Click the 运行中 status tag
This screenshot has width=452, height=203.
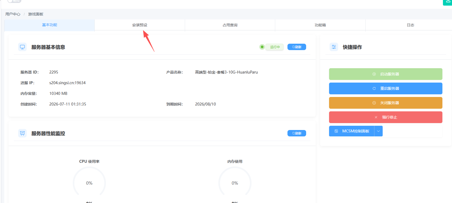pyautogui.click(x=275, y=47)
